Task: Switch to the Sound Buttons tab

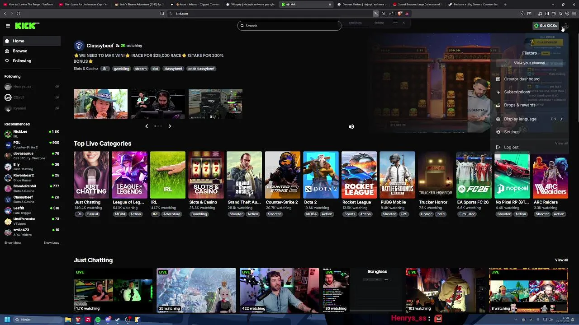Action: coord(418,5)
